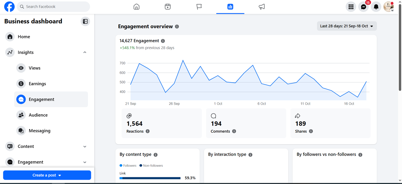
Task: Open the Home feed tab icon
Action: pos(136,7)
